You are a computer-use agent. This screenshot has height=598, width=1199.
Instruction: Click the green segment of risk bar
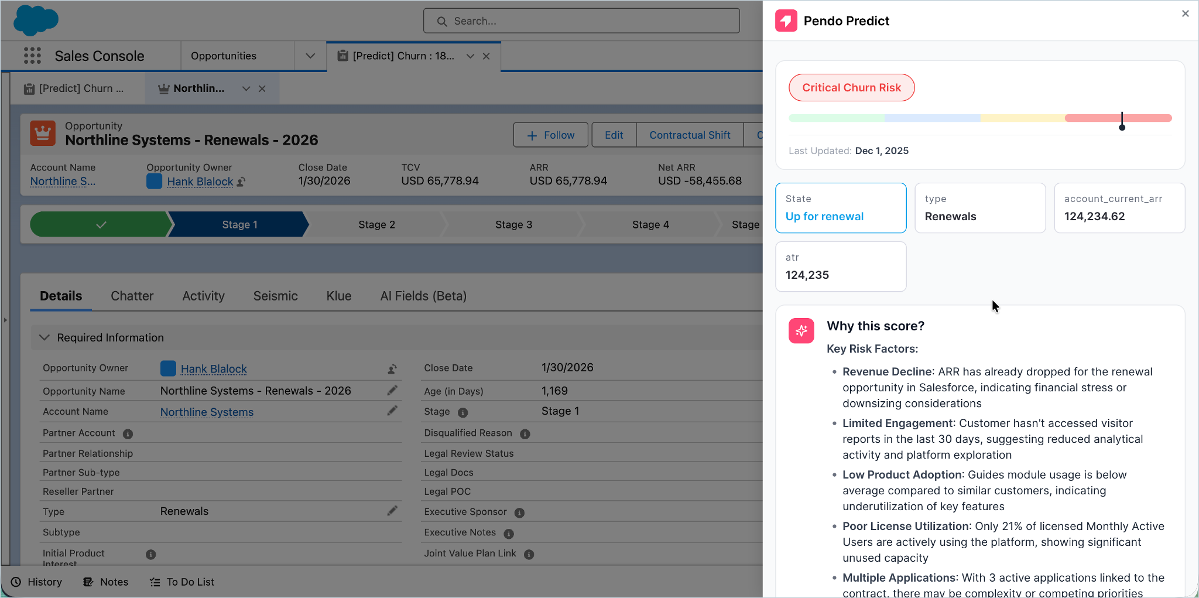[837, 118]
